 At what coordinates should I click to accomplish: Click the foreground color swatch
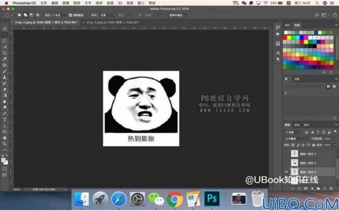click(x=3, y=160)
